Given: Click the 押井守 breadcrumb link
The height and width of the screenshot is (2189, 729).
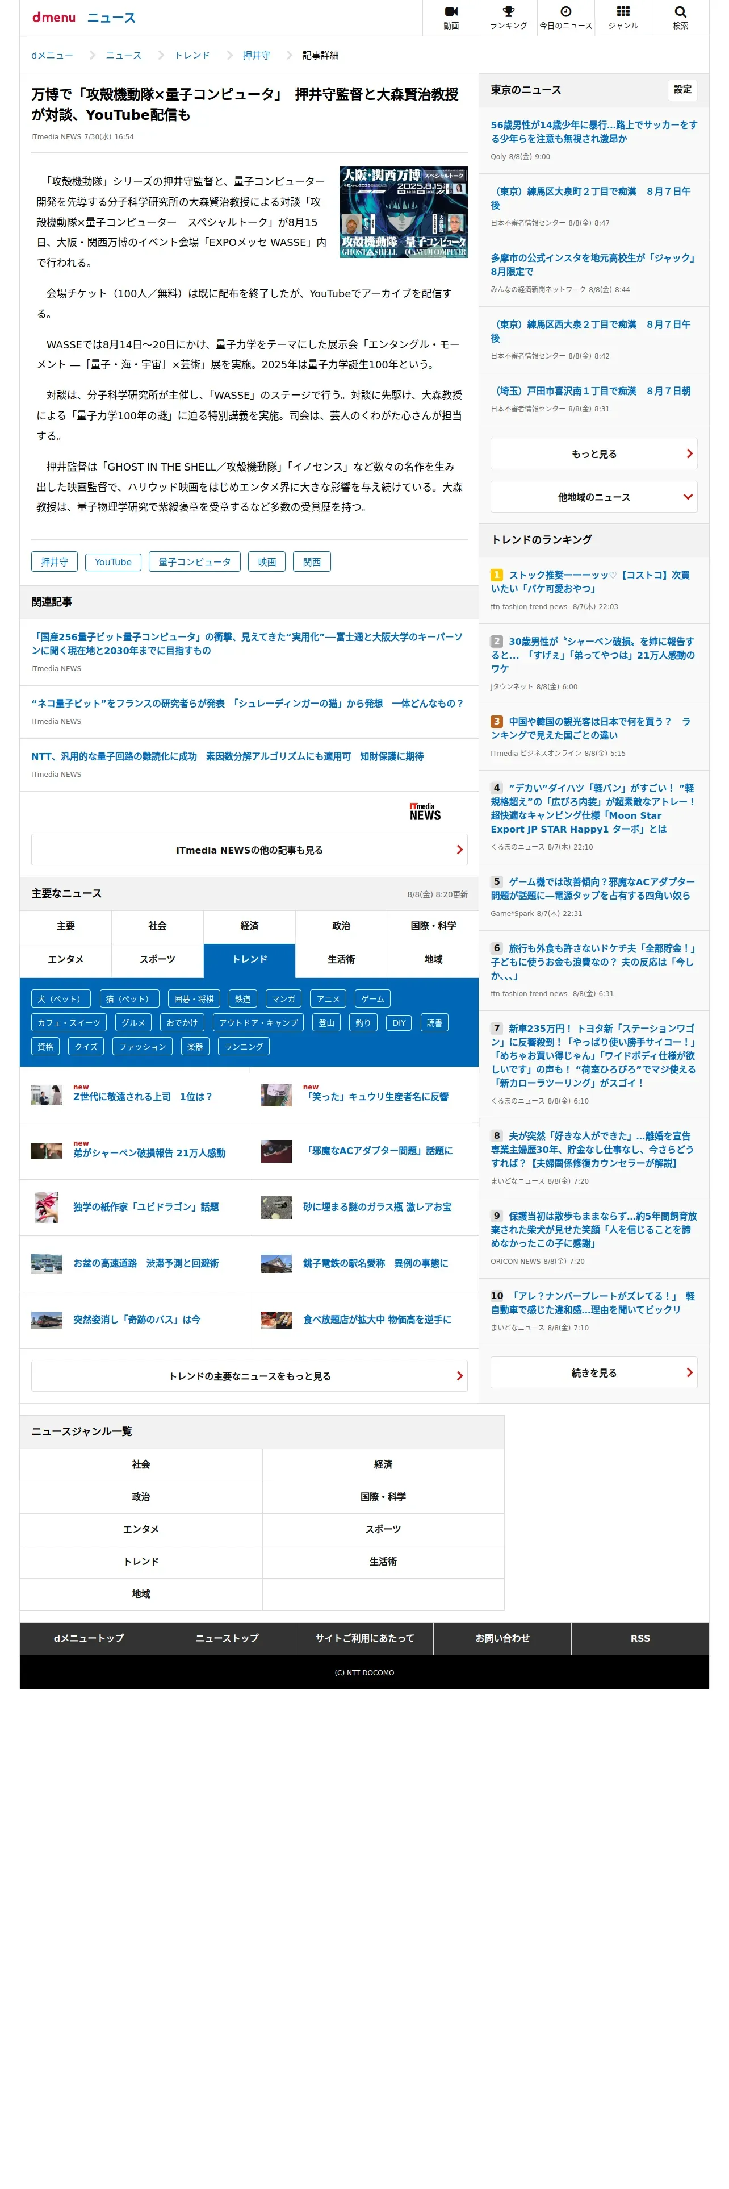Looking at the screenshot, I should pos(256,55).
